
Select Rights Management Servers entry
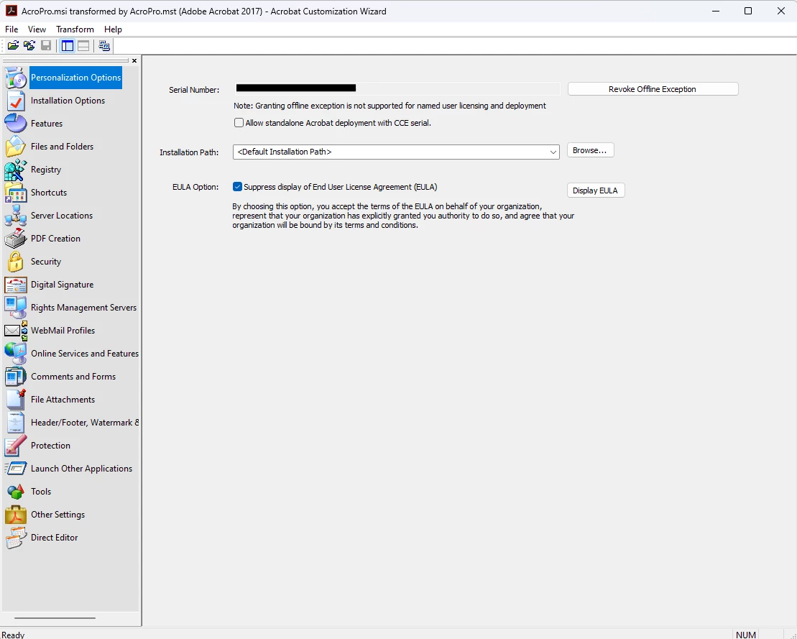pos(83,308)
